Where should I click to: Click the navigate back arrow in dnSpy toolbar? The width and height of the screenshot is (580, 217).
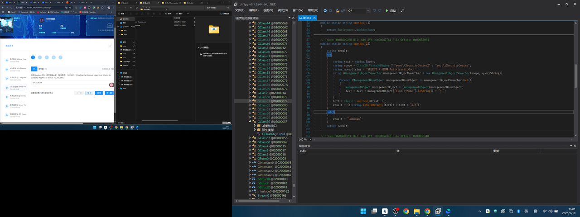(x=325, y=10)
